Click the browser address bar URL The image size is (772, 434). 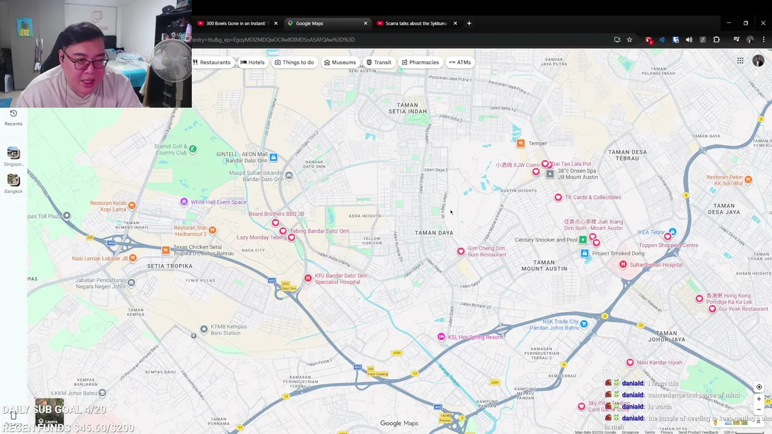coord(273,40)
